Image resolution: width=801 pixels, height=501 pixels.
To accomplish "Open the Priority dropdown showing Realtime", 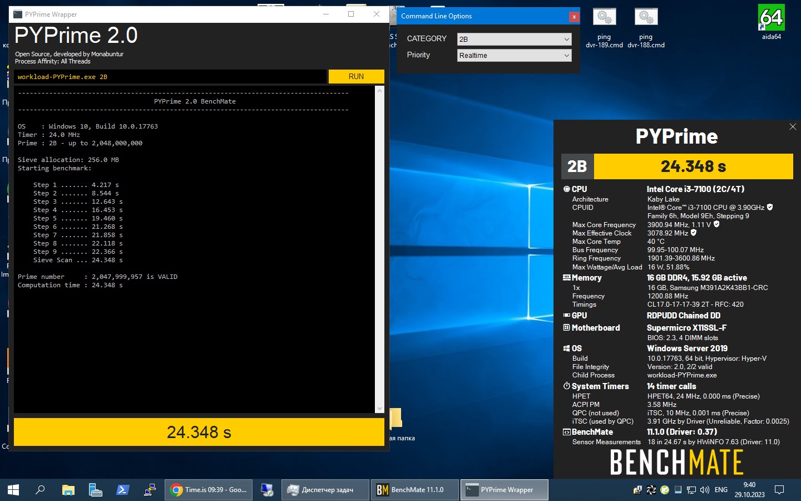I will (x=514, y=55).
